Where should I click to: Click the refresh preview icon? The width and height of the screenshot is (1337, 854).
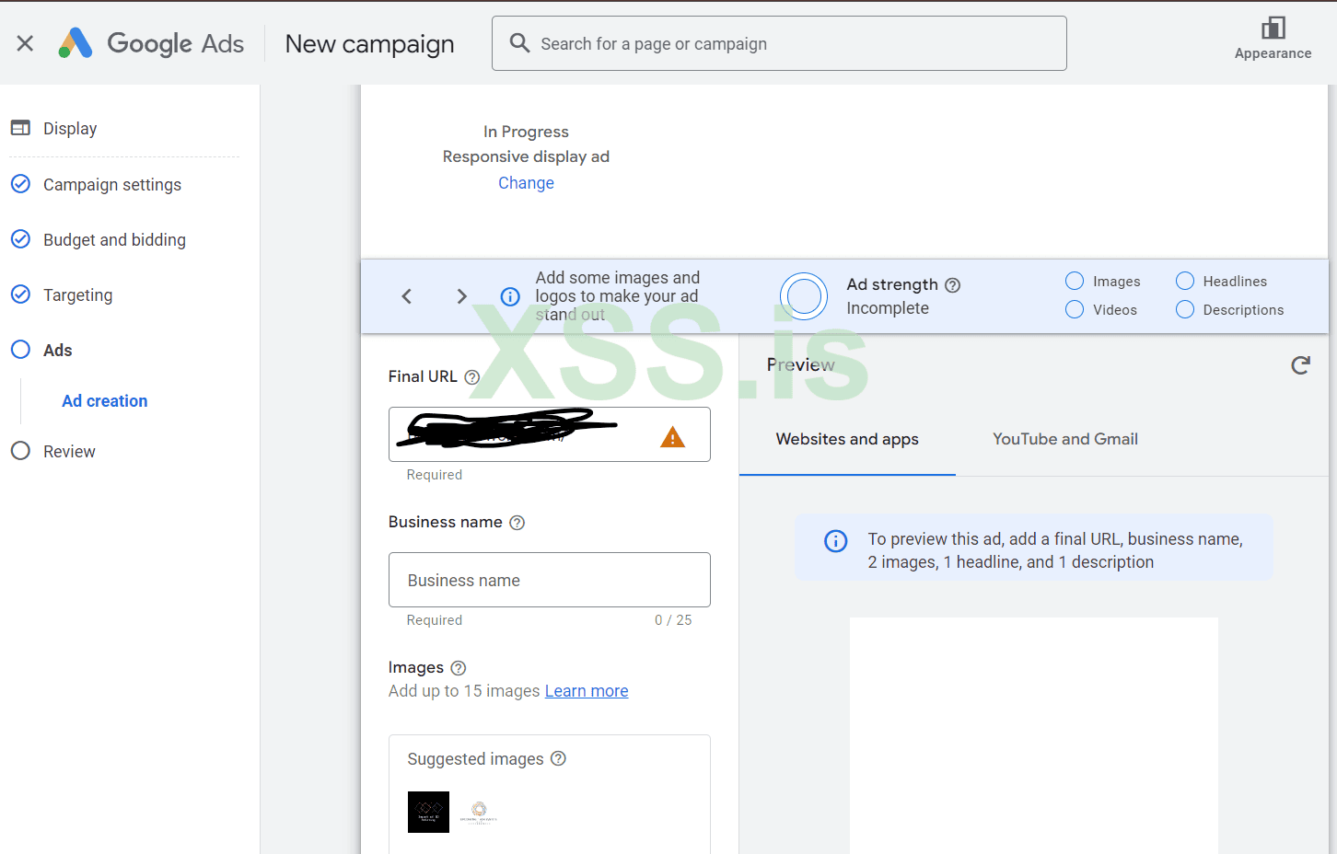pyautogui.click(x=1300, y=365)
